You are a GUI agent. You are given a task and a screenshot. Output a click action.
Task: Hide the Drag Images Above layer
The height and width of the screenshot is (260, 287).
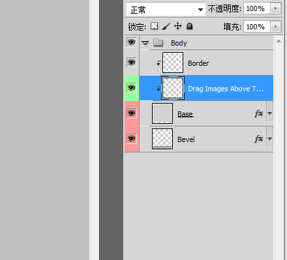pos(132,88)
